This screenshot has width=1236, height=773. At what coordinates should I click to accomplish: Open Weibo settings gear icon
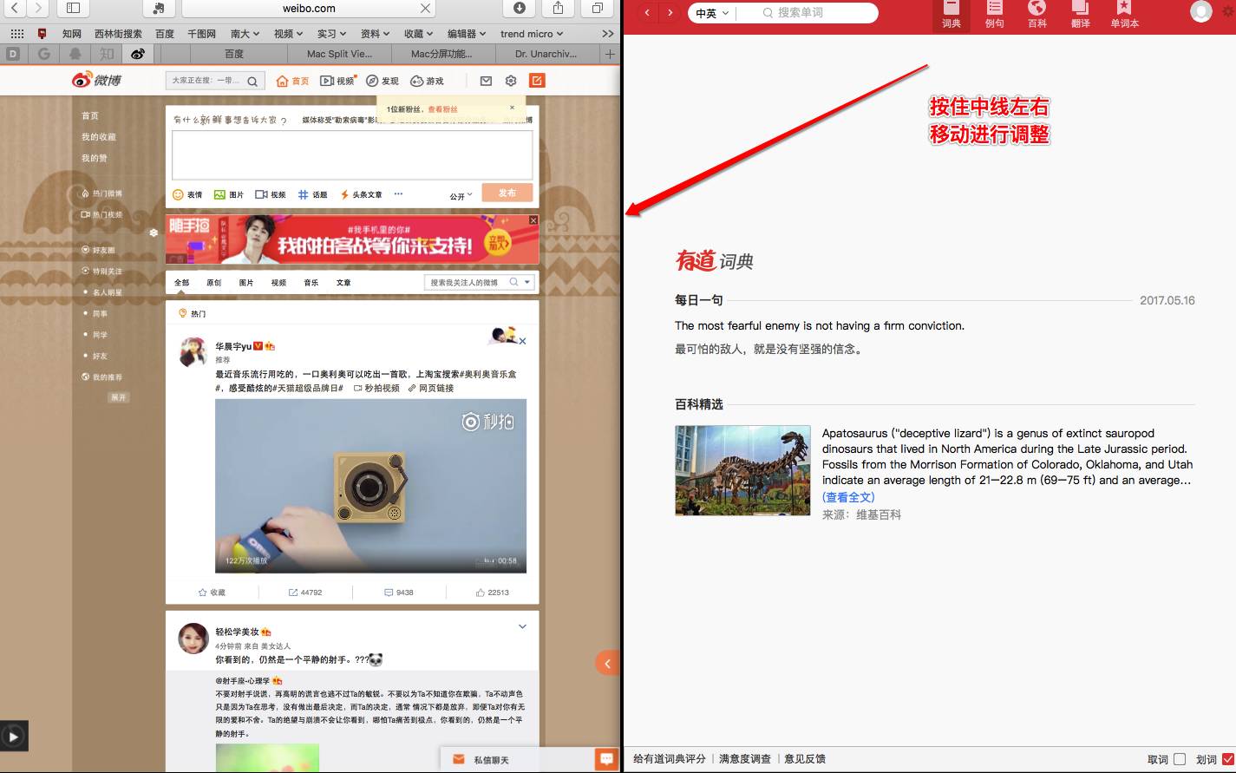click(511, 81)
